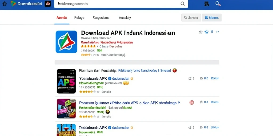Screen dimensions: 273x136
Task: Go to the Asadaly tab
Action: pyautogui.click(x=125, y=18)
